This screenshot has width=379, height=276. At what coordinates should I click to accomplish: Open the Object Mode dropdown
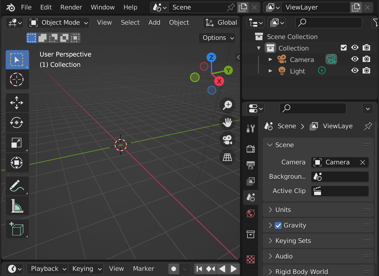pos(58,23)
